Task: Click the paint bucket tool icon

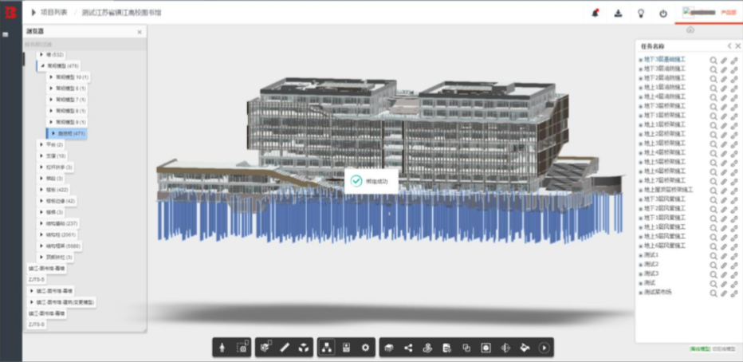Action: tap(525, 348)
